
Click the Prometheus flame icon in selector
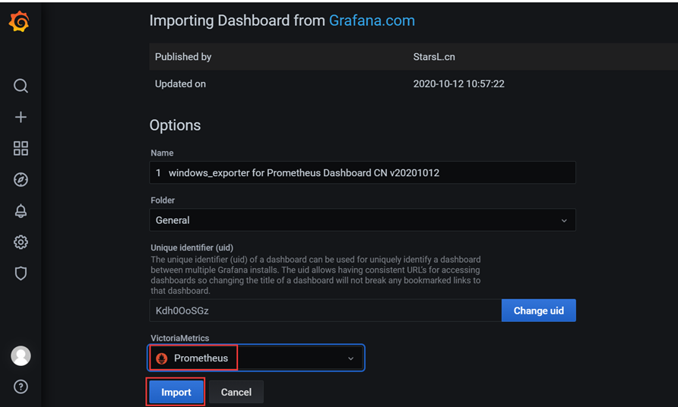pyautogui.click(x=162, y=358)
